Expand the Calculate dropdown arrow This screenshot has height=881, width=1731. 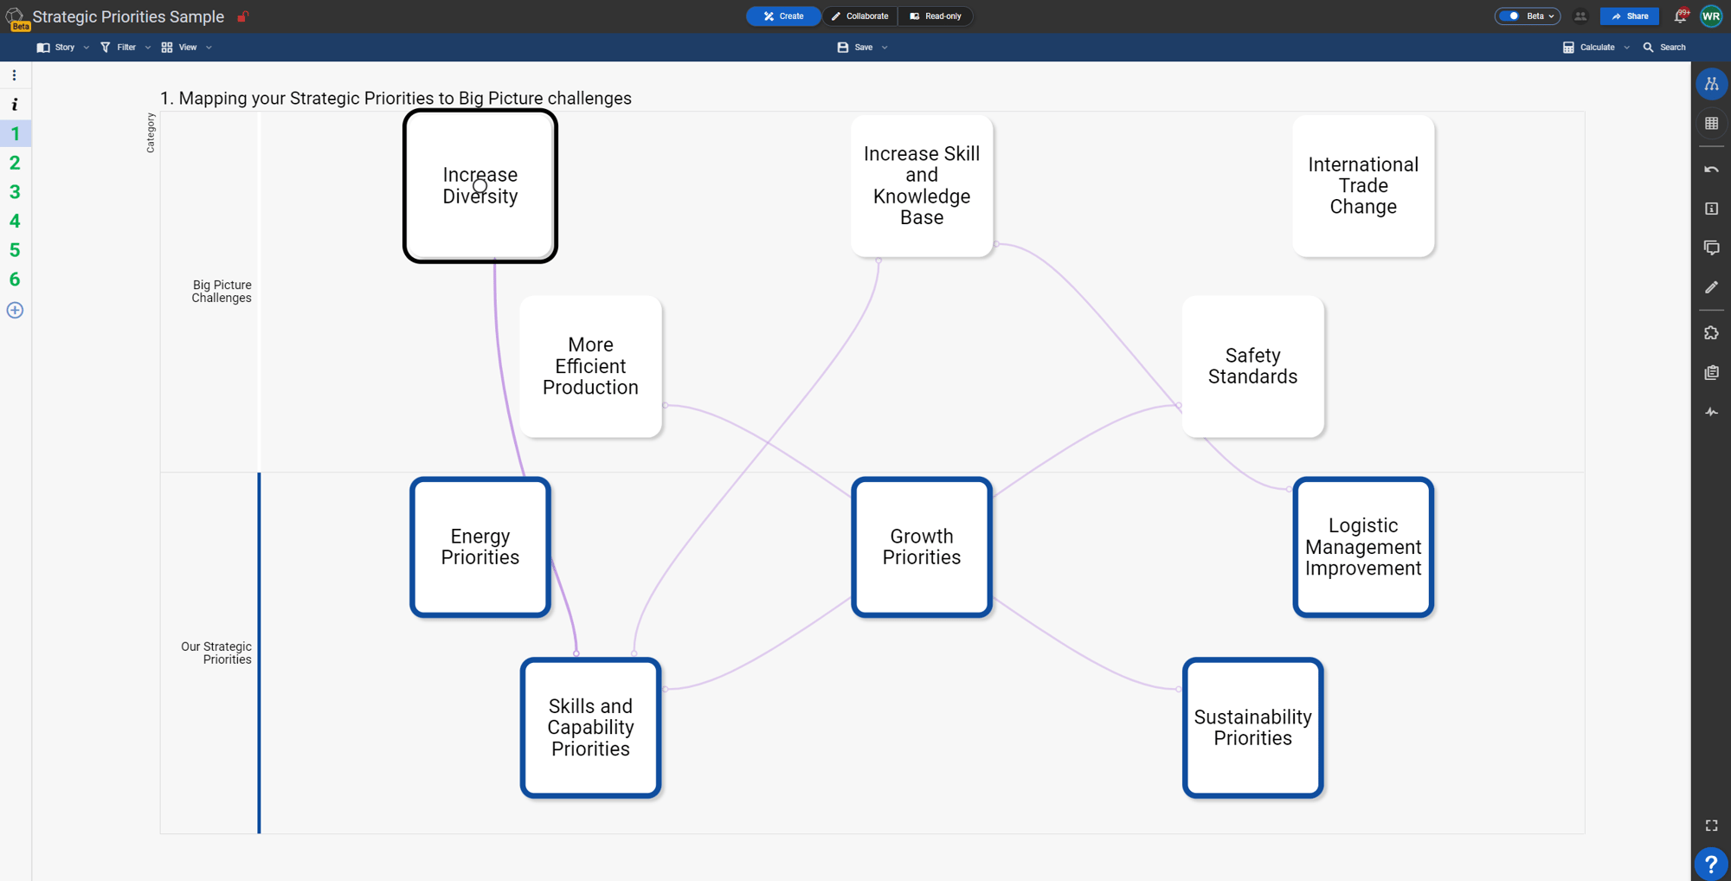(1627, 48)
